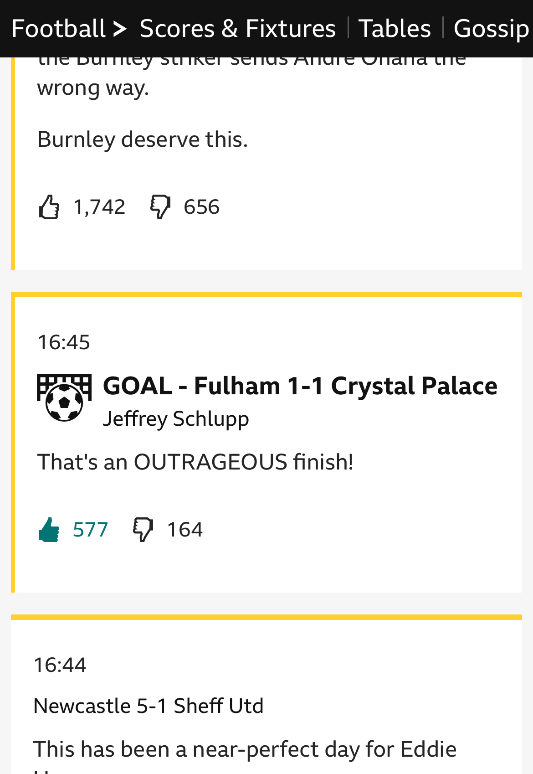Click the 16:45 post timestamp
This screenshot has height=774, width=533.
click(64, 342)
